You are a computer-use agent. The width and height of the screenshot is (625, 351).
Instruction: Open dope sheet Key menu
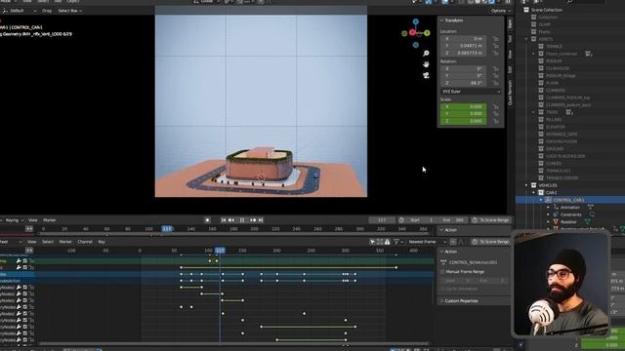pyautogui.click(x=102, y=242)
